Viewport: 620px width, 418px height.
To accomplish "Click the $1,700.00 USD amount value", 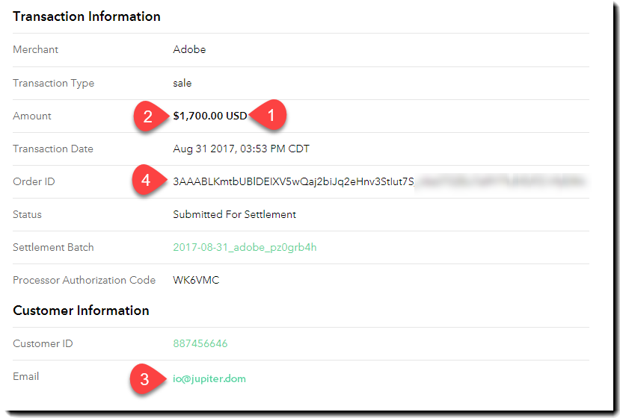I will pos(209,116).
